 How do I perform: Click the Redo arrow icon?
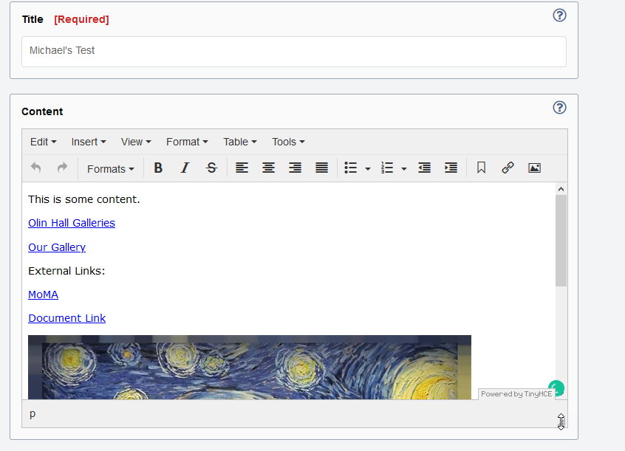[x=62, y=168]
